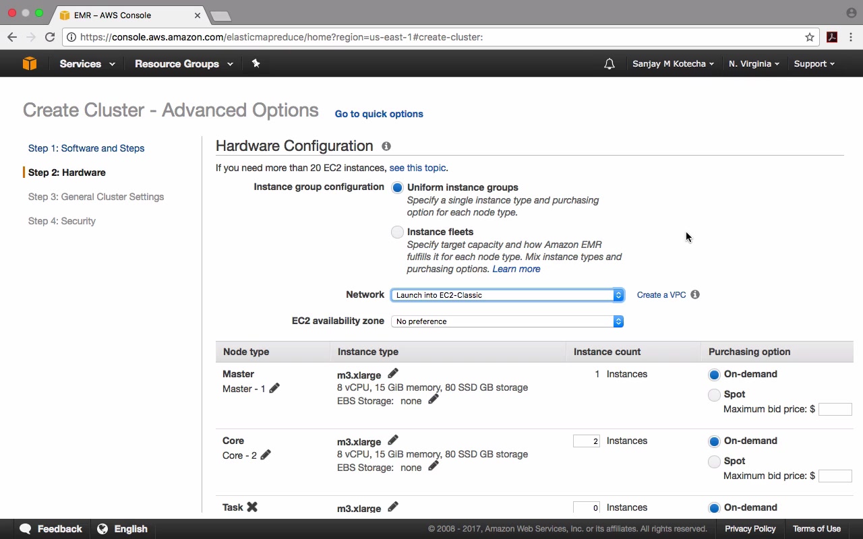Edit Core EBS Storage with pencil icon
Screen dimensions: 863x539
(434, 466)
